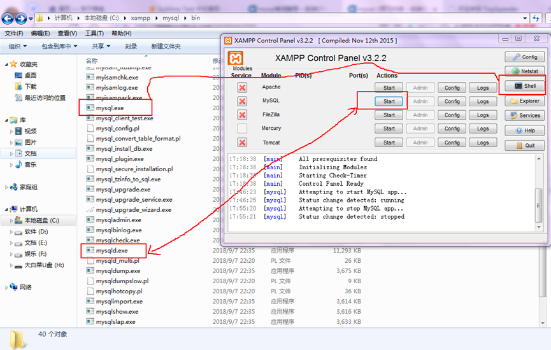Click the XAMPP orange logo
Screen dimensions: 551x350
(x=236, y=59)
